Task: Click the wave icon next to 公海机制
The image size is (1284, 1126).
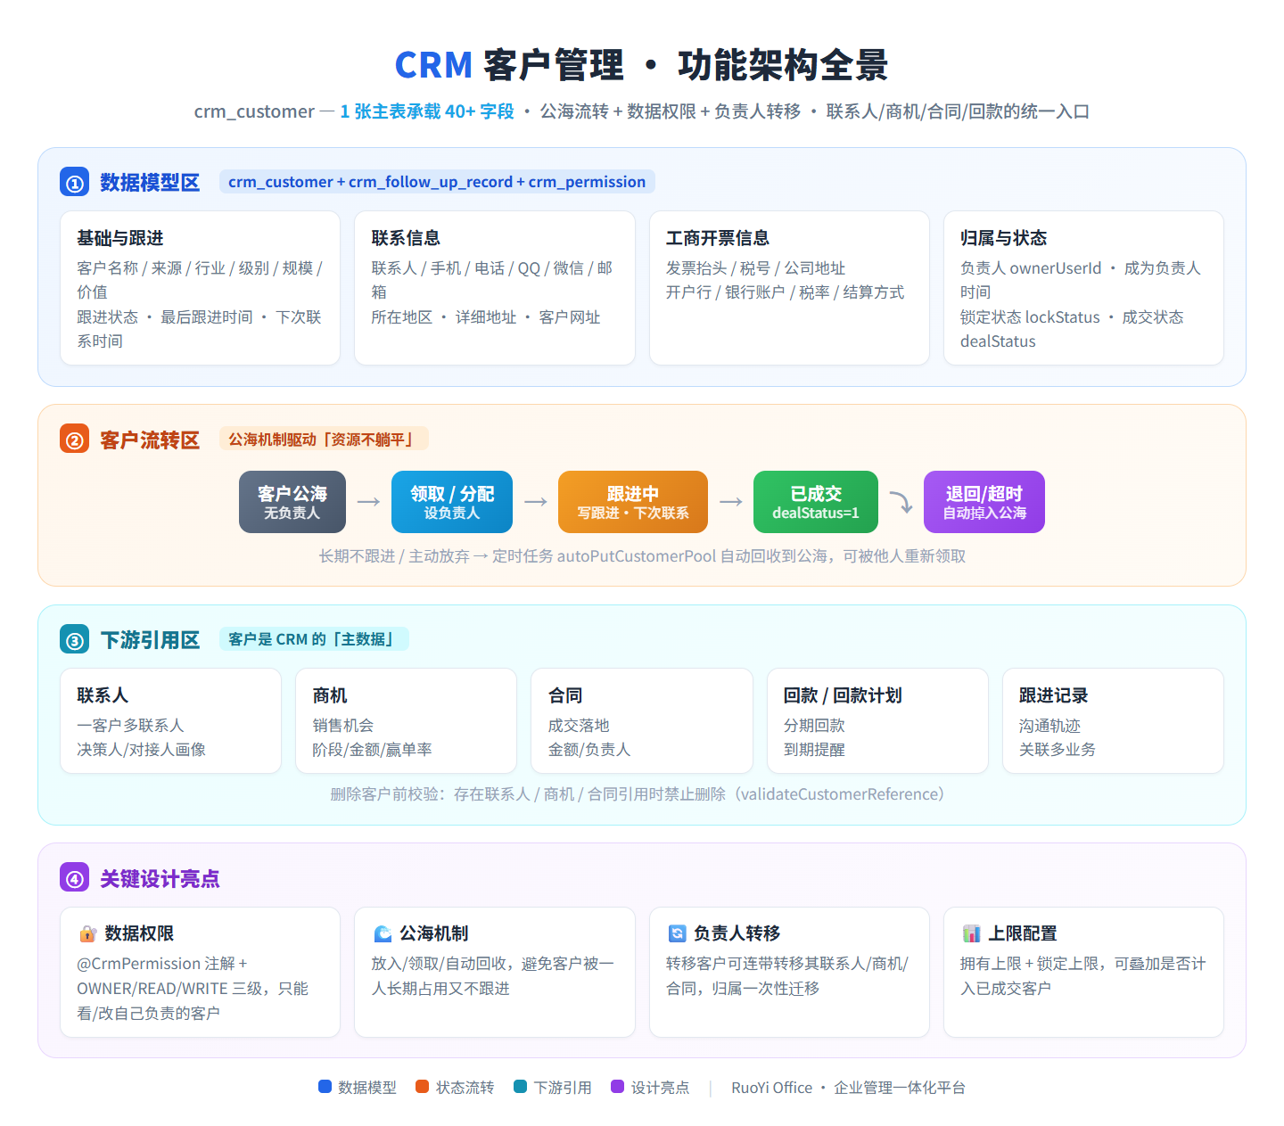Action: pos(383,933)
